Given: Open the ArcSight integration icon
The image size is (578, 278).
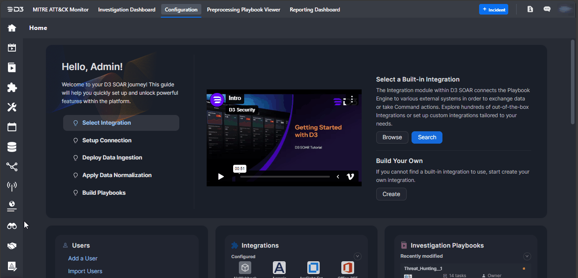Looking at the screenshot, I should pos(314,267).
